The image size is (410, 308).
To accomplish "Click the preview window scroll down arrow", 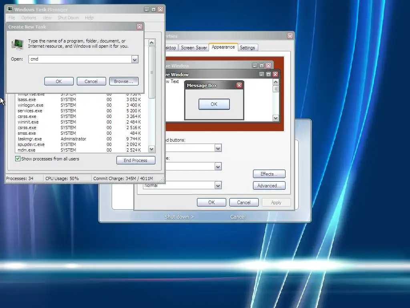I will tap(275, 118).
